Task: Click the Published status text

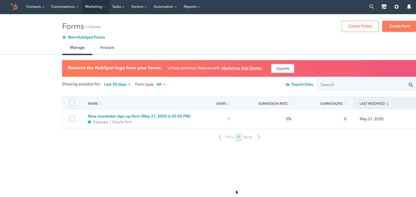Action: pos(100,122)
